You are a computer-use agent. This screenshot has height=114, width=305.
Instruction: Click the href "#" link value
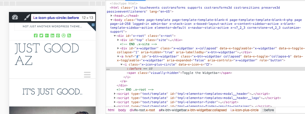tap(137, 56)
